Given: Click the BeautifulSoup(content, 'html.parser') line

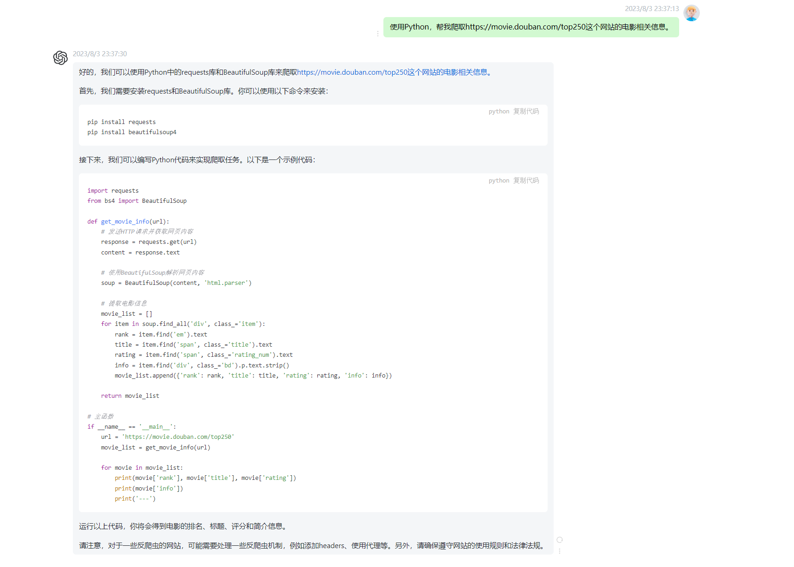Looking at the screenshot, I should point(176,283).
